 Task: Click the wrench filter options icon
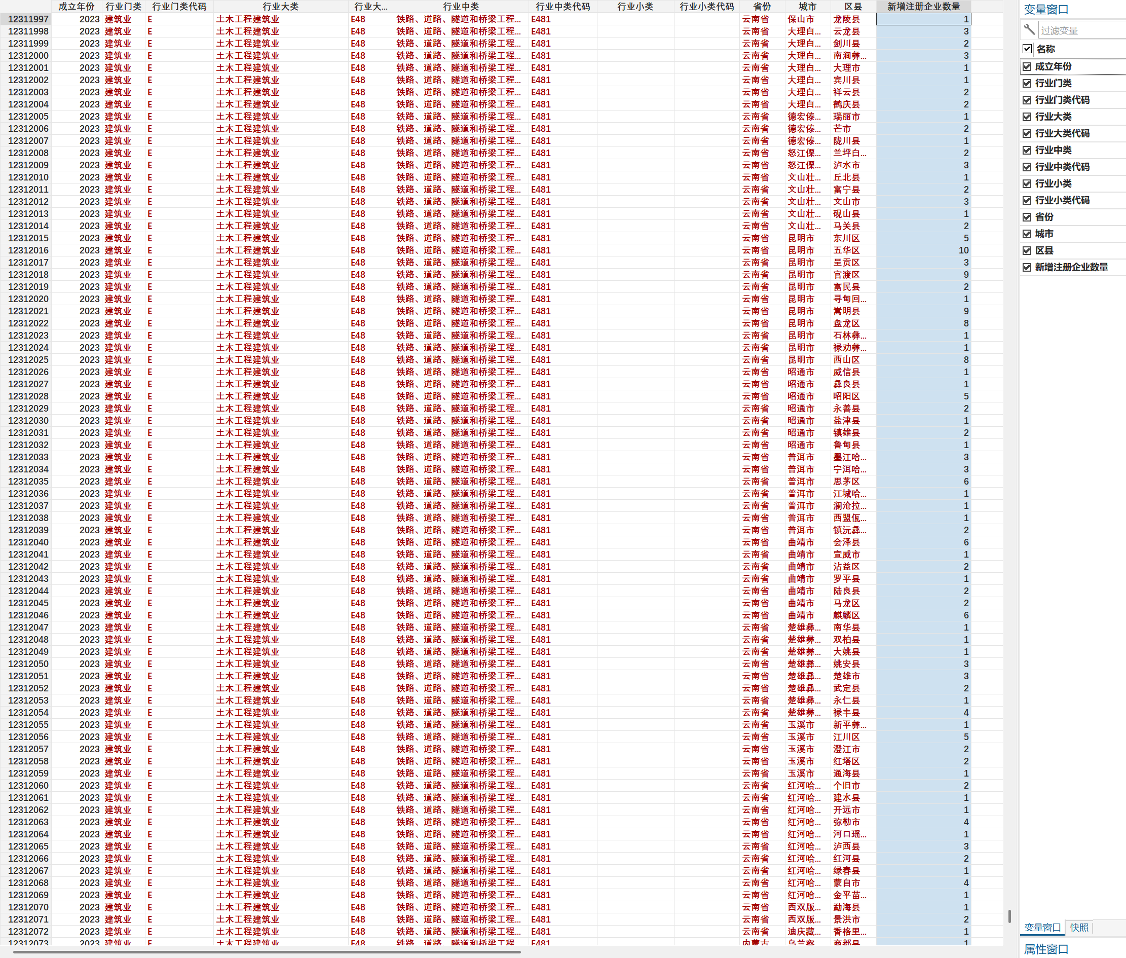coord(1029,29)
